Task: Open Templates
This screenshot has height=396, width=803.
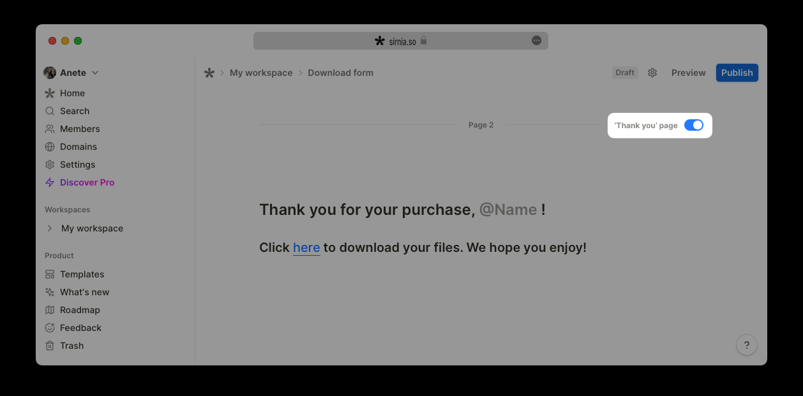Action: tap(82, 274)
